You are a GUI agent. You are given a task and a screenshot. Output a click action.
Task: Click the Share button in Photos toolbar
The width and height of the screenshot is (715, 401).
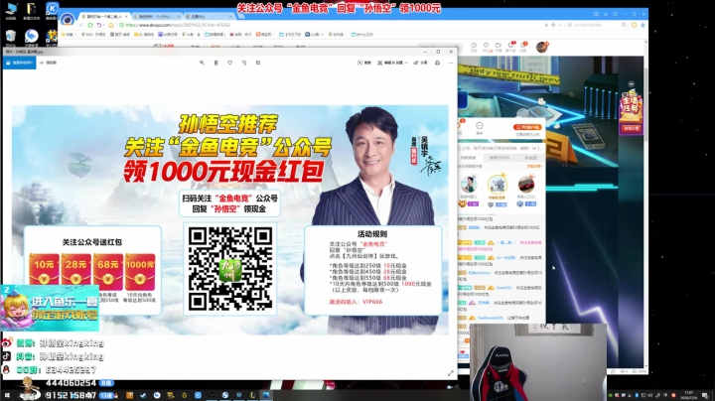tap(420, 63)
